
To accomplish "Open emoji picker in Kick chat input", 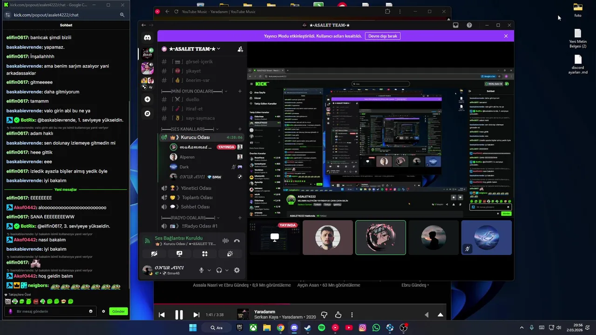I will click(91, 311).
